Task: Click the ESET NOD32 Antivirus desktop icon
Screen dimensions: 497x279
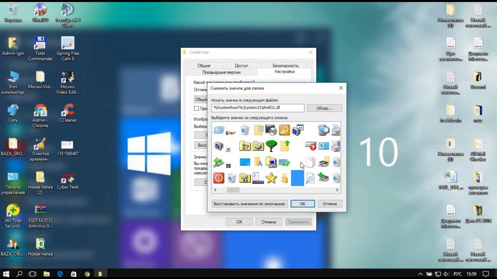Action: pyautogui.click(x=40, y=216)
